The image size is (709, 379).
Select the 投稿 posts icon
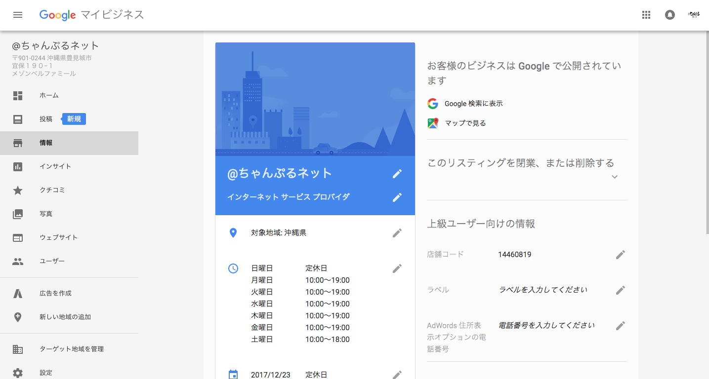click(18, 119)
